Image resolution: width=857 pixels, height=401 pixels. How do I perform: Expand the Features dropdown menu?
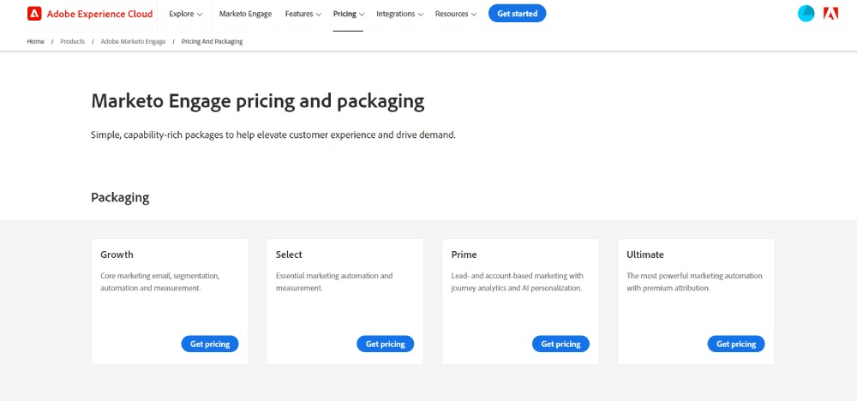tap(303, 14)
